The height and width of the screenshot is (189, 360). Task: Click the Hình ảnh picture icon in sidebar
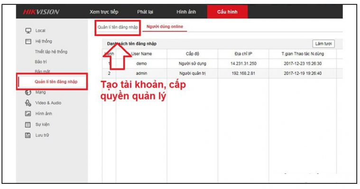[x=28, y=114]
